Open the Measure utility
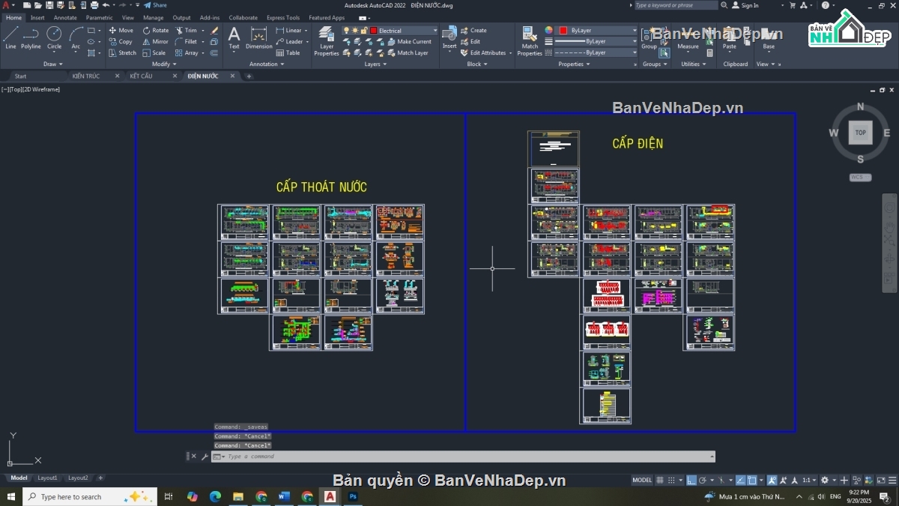This screenshot has height=506, width=899. 688,37
